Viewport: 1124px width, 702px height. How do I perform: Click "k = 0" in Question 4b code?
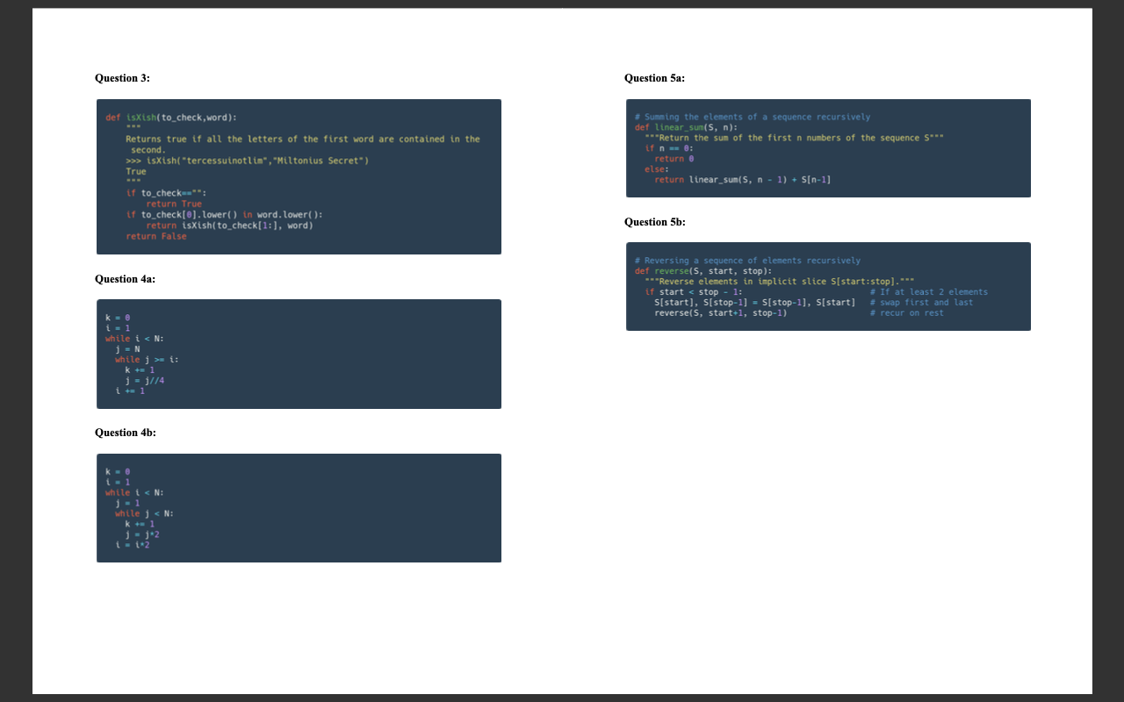click(x=119, y=471)
